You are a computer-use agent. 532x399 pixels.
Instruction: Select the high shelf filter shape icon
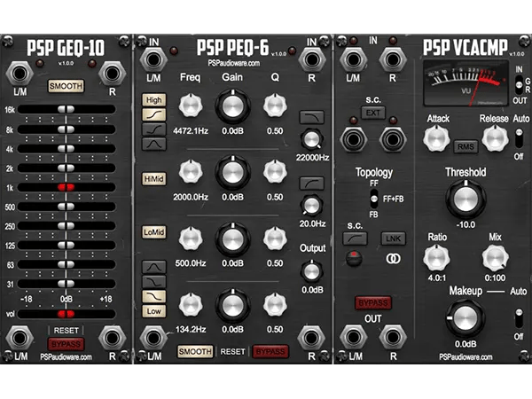point(154,114)
